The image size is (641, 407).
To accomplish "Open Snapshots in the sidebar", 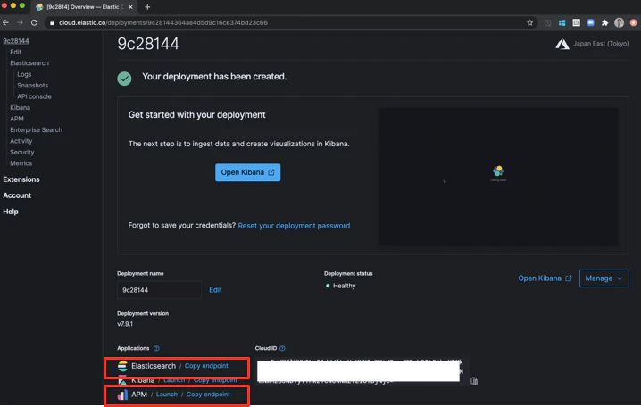I will [x=33, y=85].
